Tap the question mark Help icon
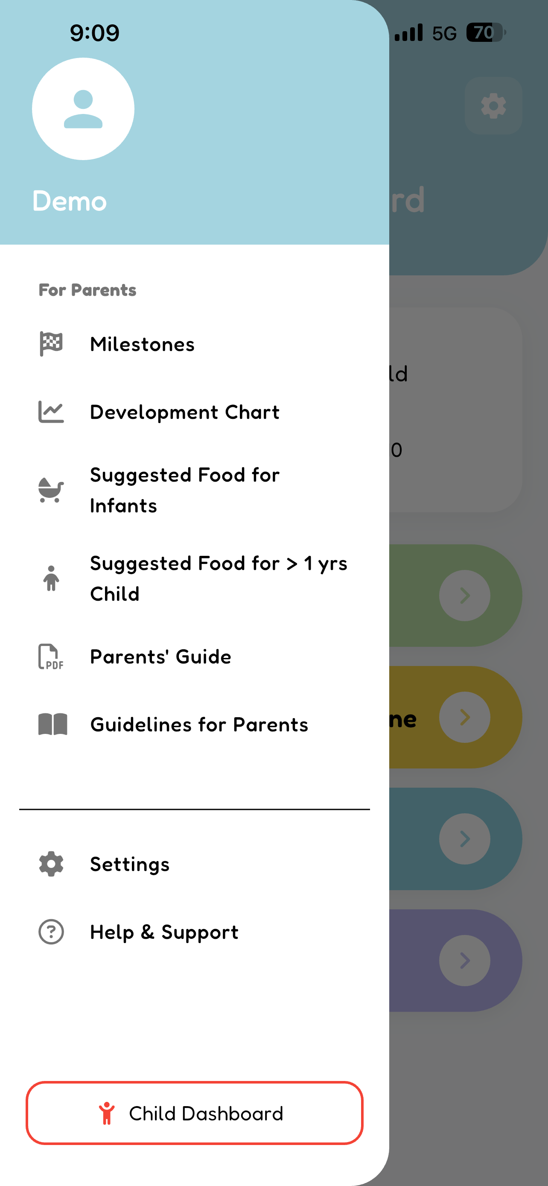The height and width of the screenshot is (1186, 548). coord(51,932)
